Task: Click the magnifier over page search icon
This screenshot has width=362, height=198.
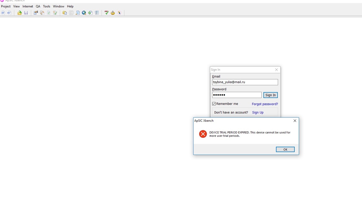Action: coord(78,13)
